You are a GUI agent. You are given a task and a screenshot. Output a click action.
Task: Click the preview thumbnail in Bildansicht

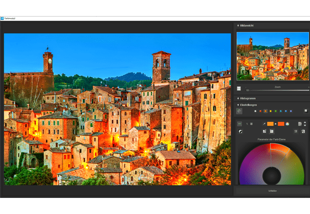coord(273,56)
